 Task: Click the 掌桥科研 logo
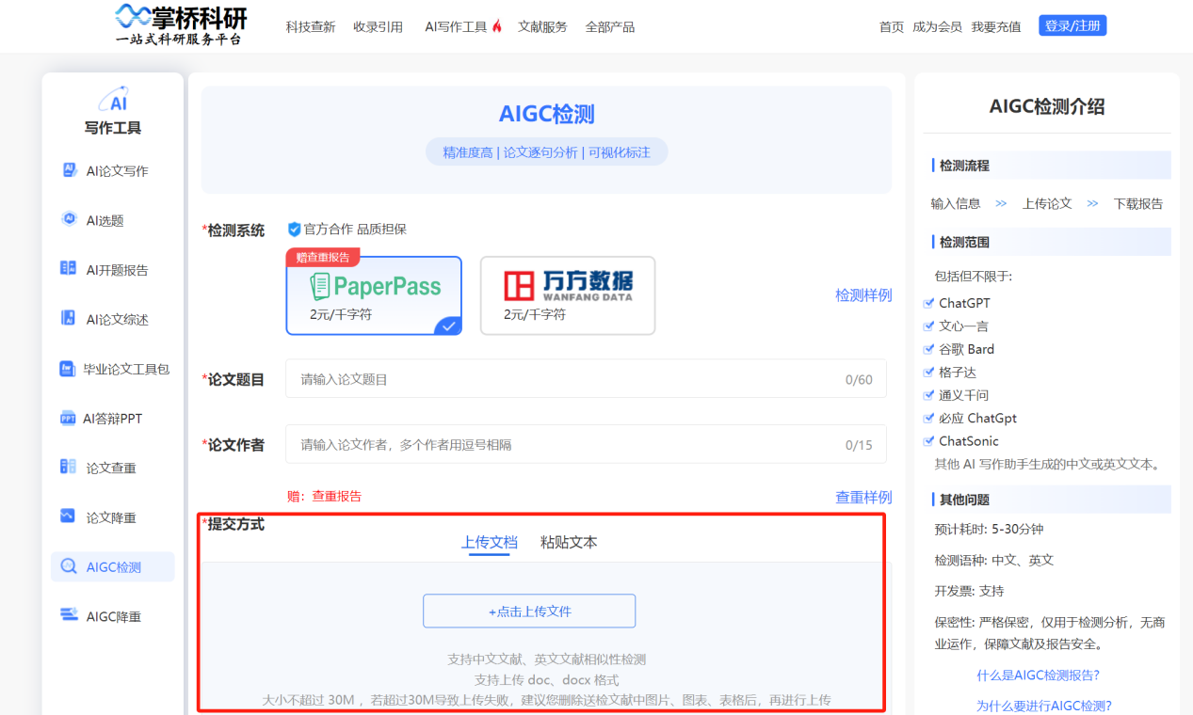click(181, 24)
